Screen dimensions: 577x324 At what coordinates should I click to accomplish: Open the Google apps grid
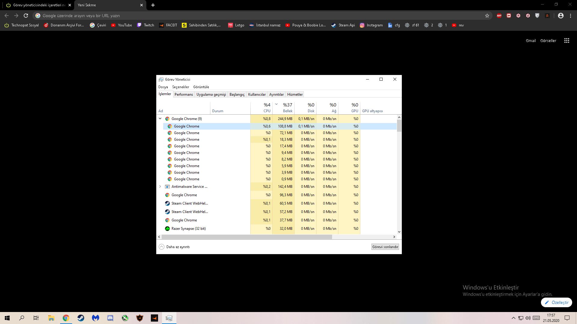(x=567, y=40)
